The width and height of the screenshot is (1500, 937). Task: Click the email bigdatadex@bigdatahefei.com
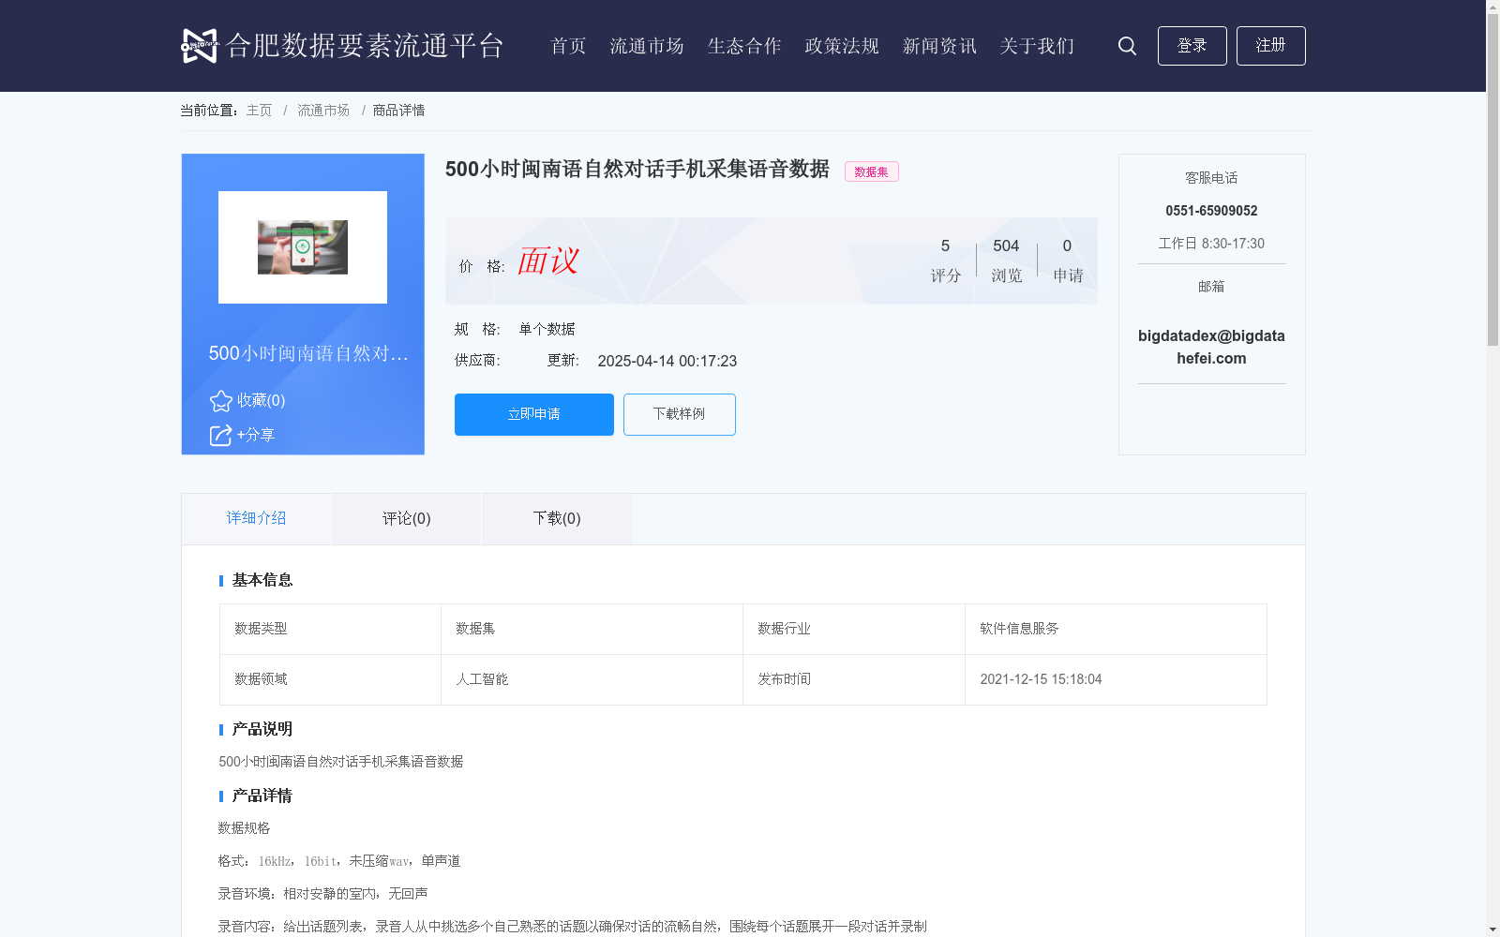(x=1211, y=347)
